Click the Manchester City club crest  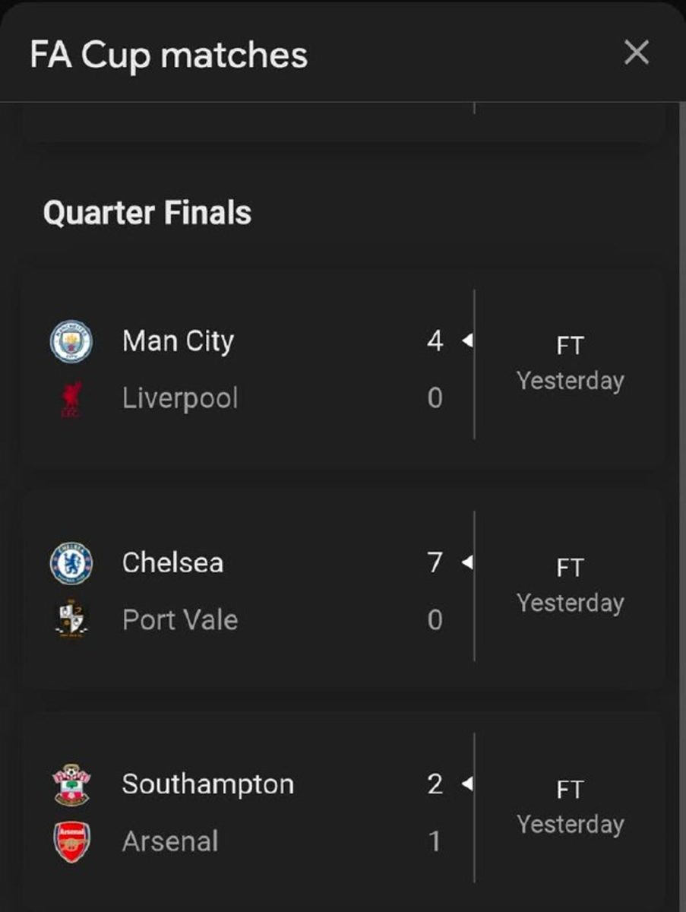71,341
